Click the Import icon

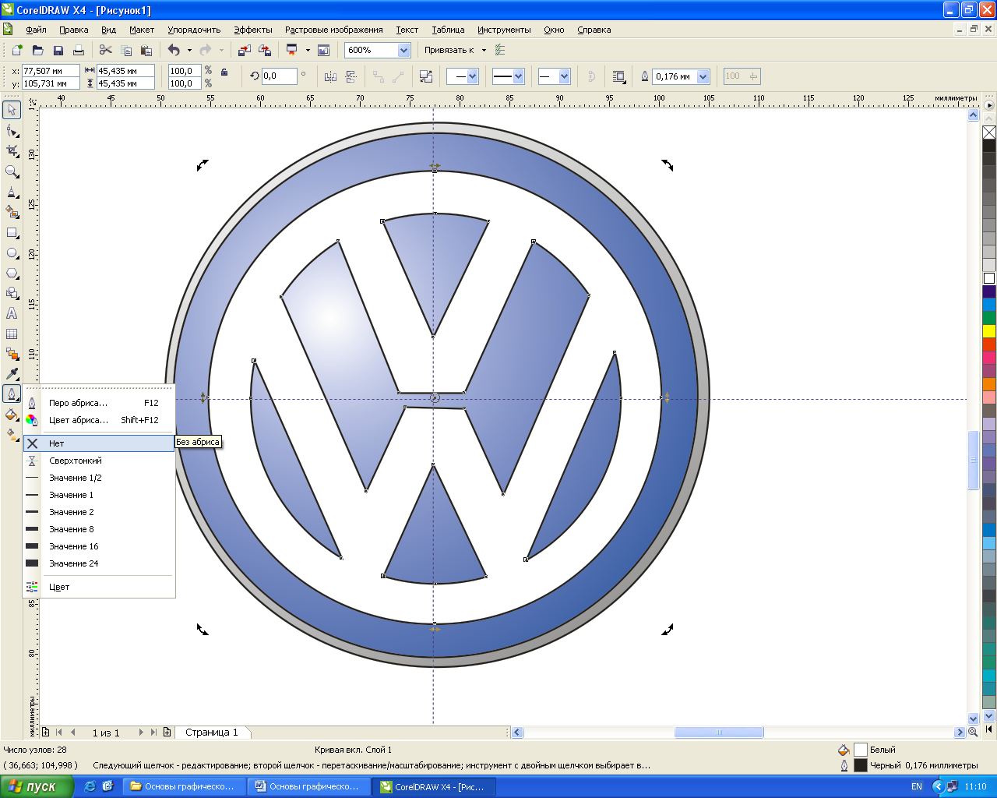coord(244,50)
